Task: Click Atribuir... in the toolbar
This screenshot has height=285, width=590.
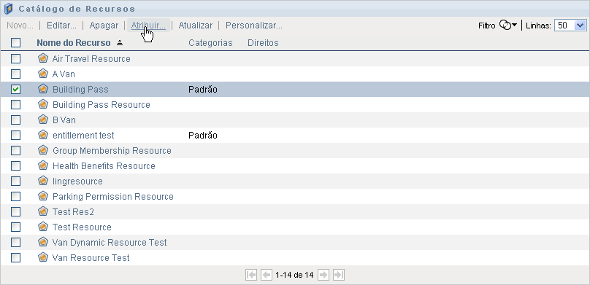Action: pos(148,26)
